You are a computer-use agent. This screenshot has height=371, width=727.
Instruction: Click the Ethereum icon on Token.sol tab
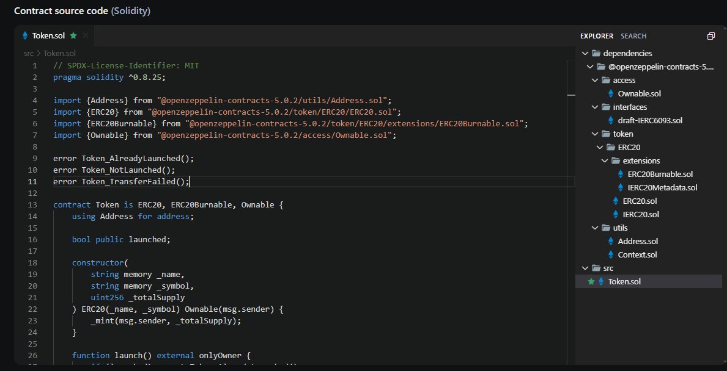point(26,35)
